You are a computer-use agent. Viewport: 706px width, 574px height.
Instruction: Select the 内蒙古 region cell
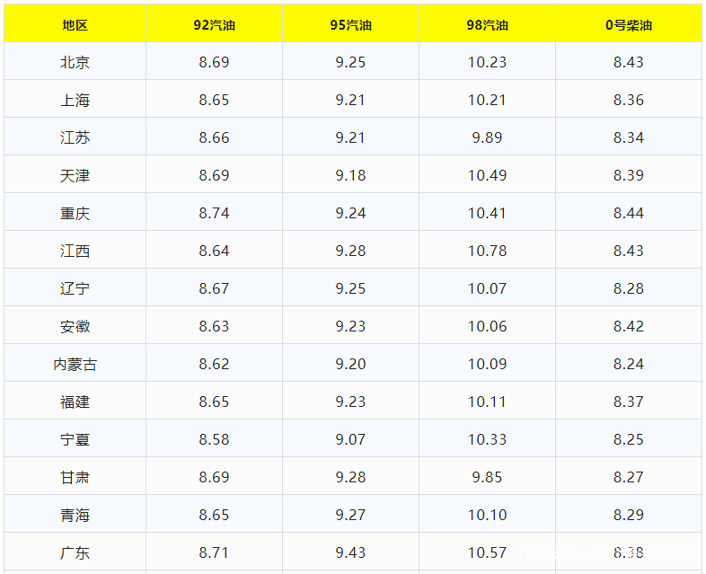[75, 364]
